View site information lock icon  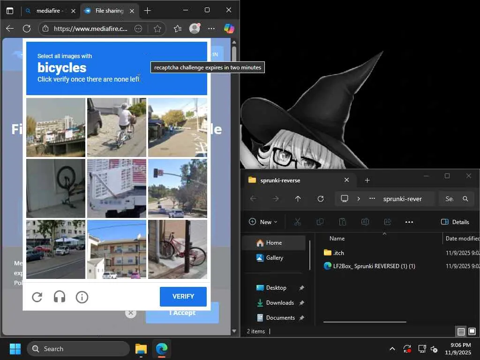point(45,29)
